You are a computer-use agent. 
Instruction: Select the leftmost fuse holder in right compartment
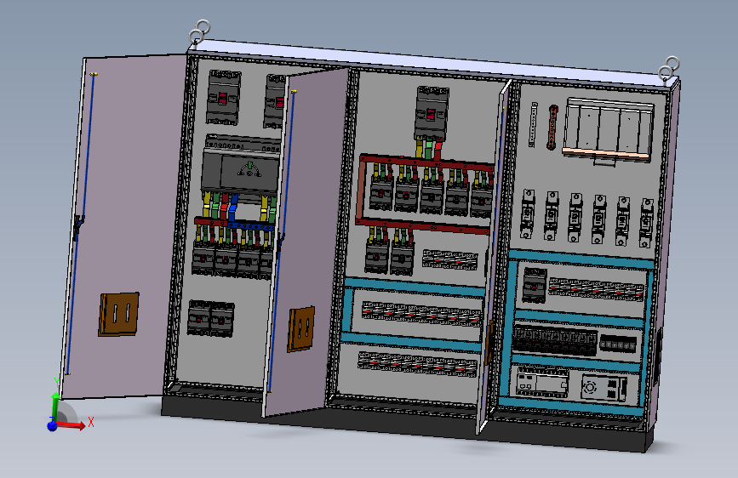pos(528,213)
